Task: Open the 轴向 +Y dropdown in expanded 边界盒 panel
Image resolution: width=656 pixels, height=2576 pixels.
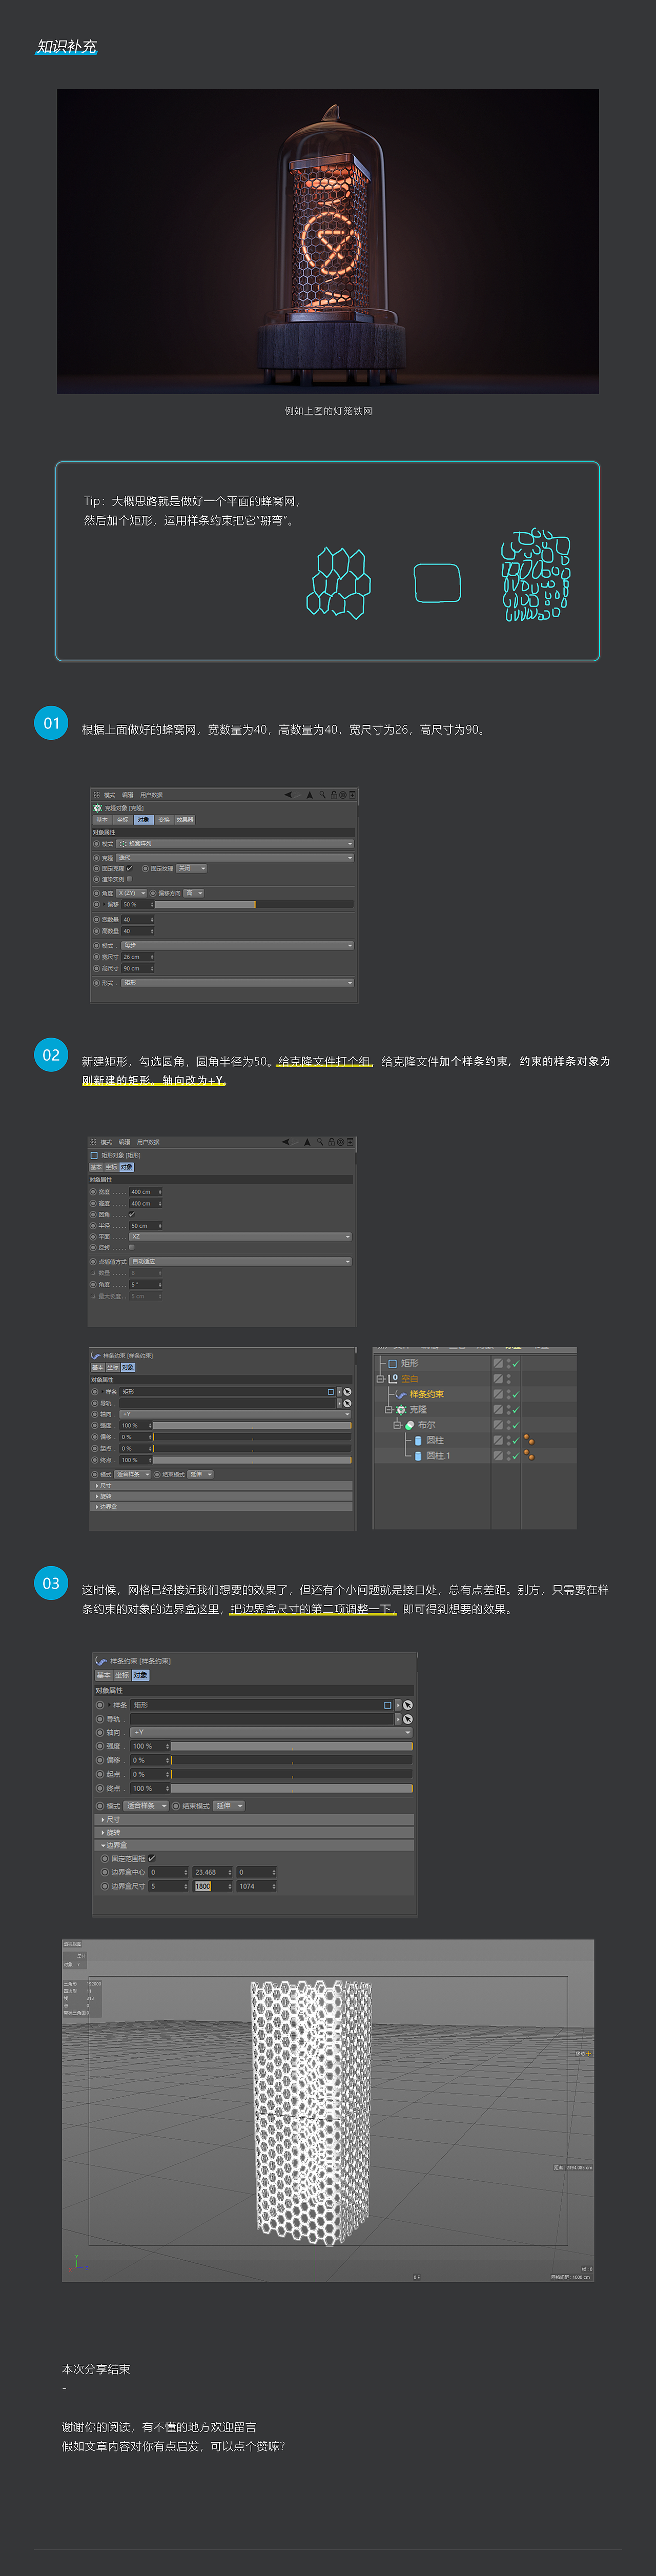Action: 271,1732
